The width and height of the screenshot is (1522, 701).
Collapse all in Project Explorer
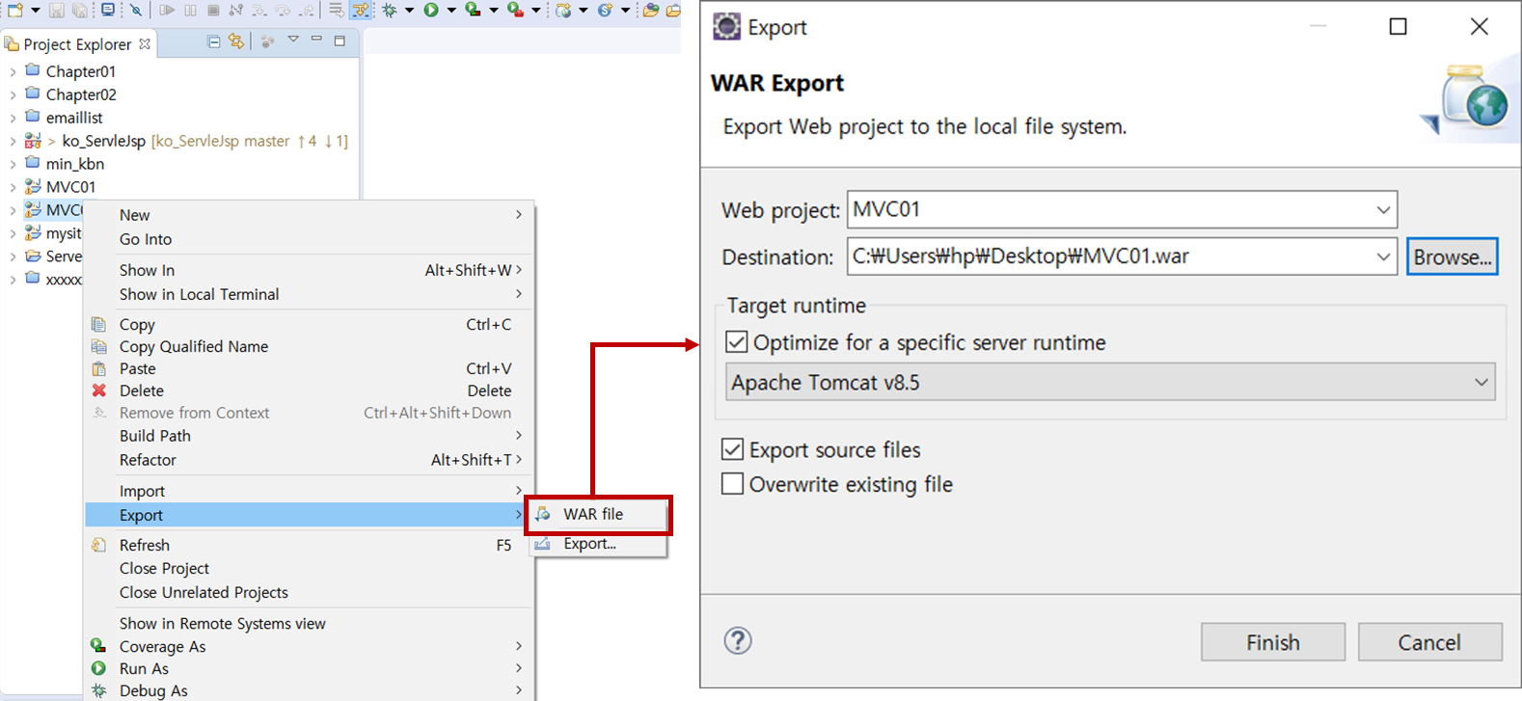(x=214, y=41)
